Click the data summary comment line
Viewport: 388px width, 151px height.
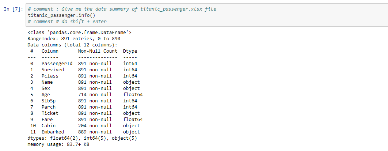[x=122, y=9]
